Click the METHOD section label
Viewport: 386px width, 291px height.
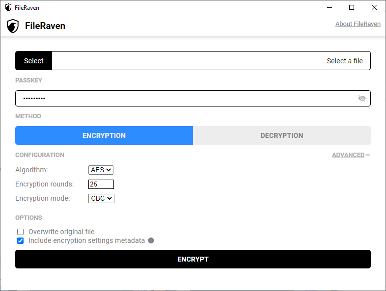pyautogui.click(x=28, y=116)
